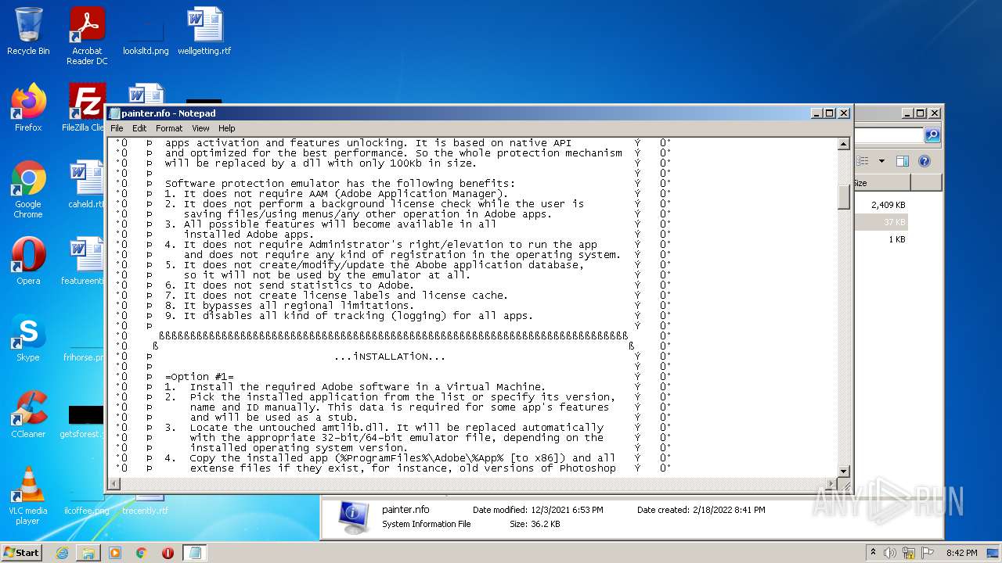Image resolution: width=1002 pixels, height=563 pixels.
Task: Open Windows Media Player from the taskbar
Action: tap(115, 553)
